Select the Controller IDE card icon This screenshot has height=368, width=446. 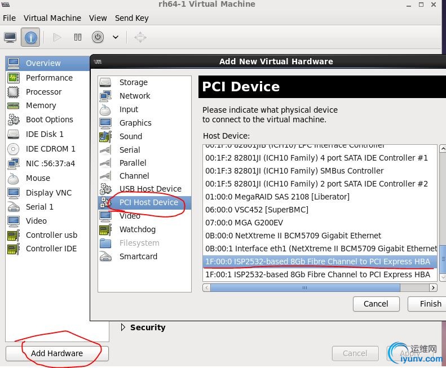point(14,249)
